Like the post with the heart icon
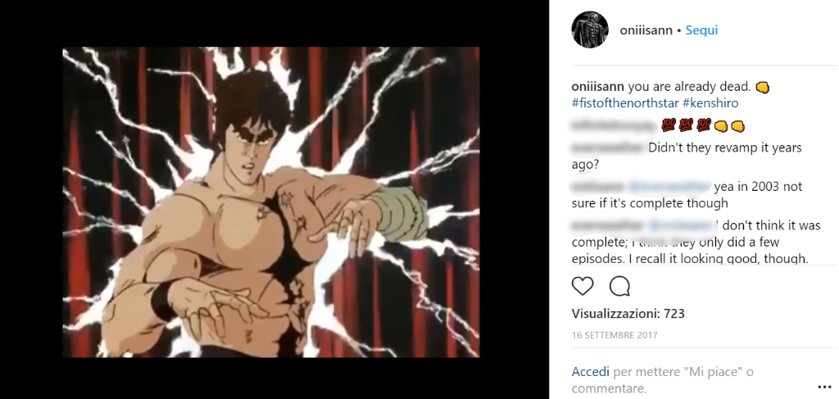839x399 pixels. coord(583,286)
